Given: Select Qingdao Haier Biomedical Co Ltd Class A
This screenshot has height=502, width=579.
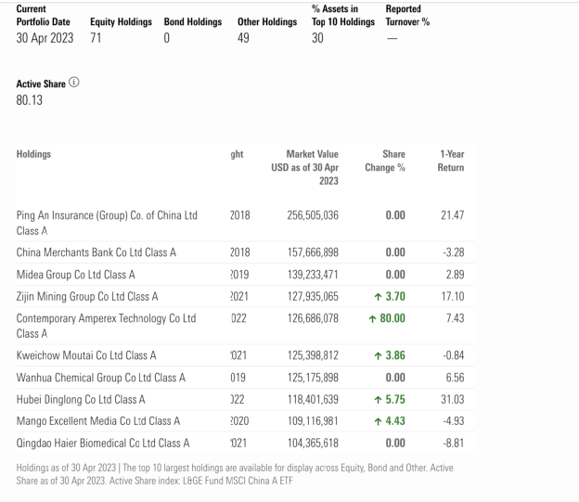Looking at the screenshot, I should coord(103,443).
